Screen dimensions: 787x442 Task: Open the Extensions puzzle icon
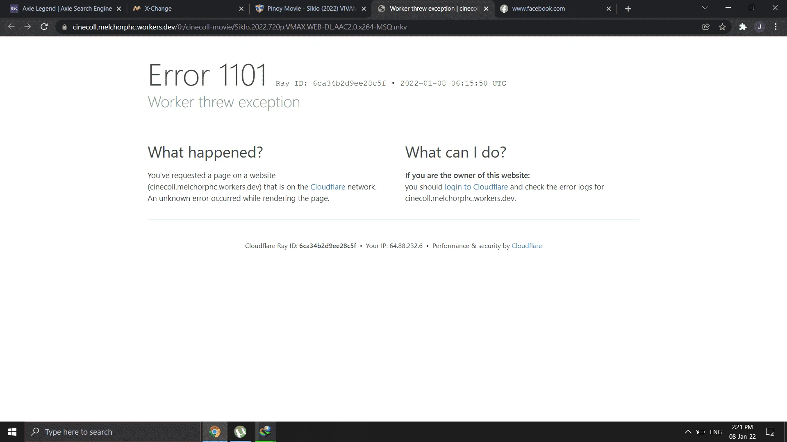point(743,27)
